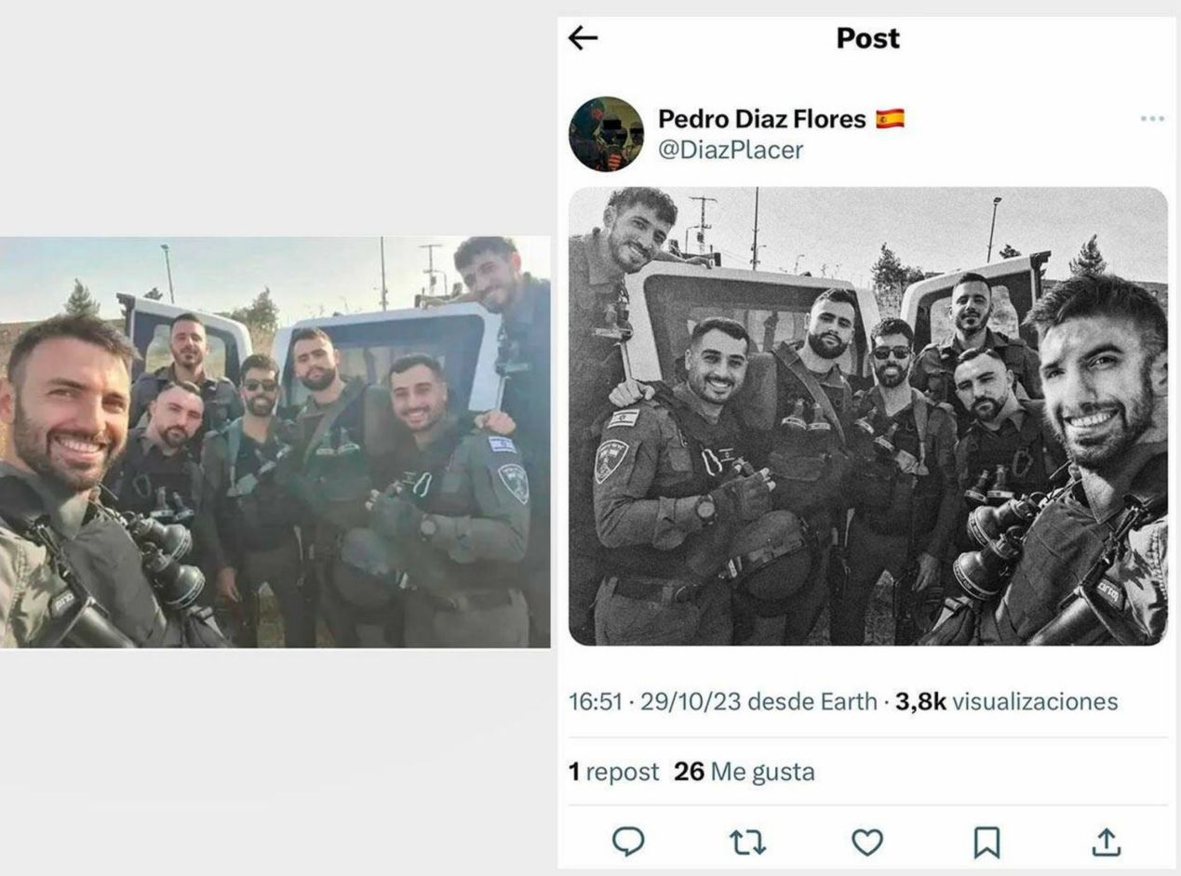Click the 16:51 post time
Image resolution: width=1181 pixels, height=876 pixels.
[595, 701]
